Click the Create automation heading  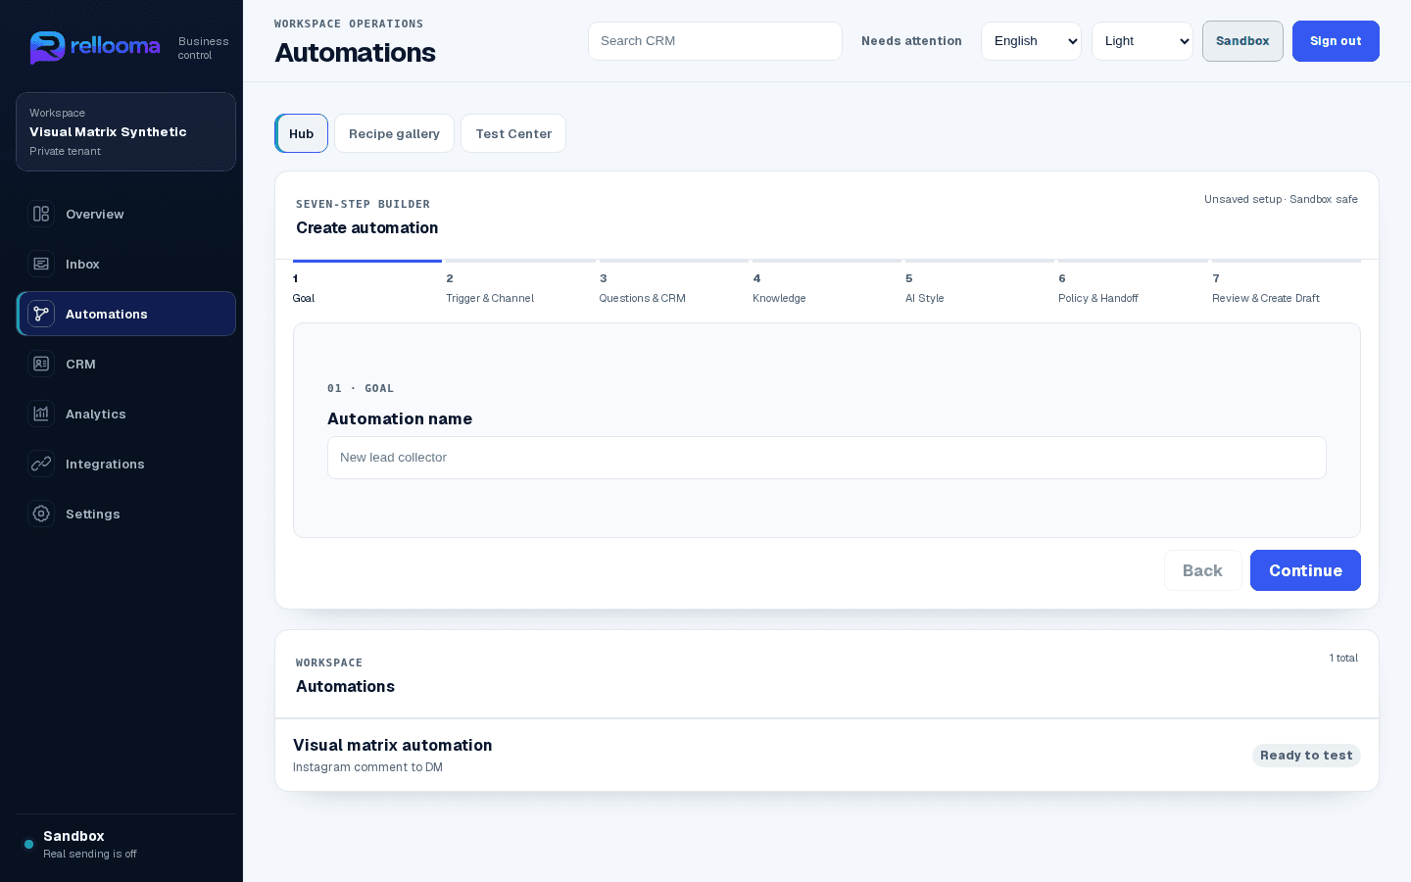point(367,227)
